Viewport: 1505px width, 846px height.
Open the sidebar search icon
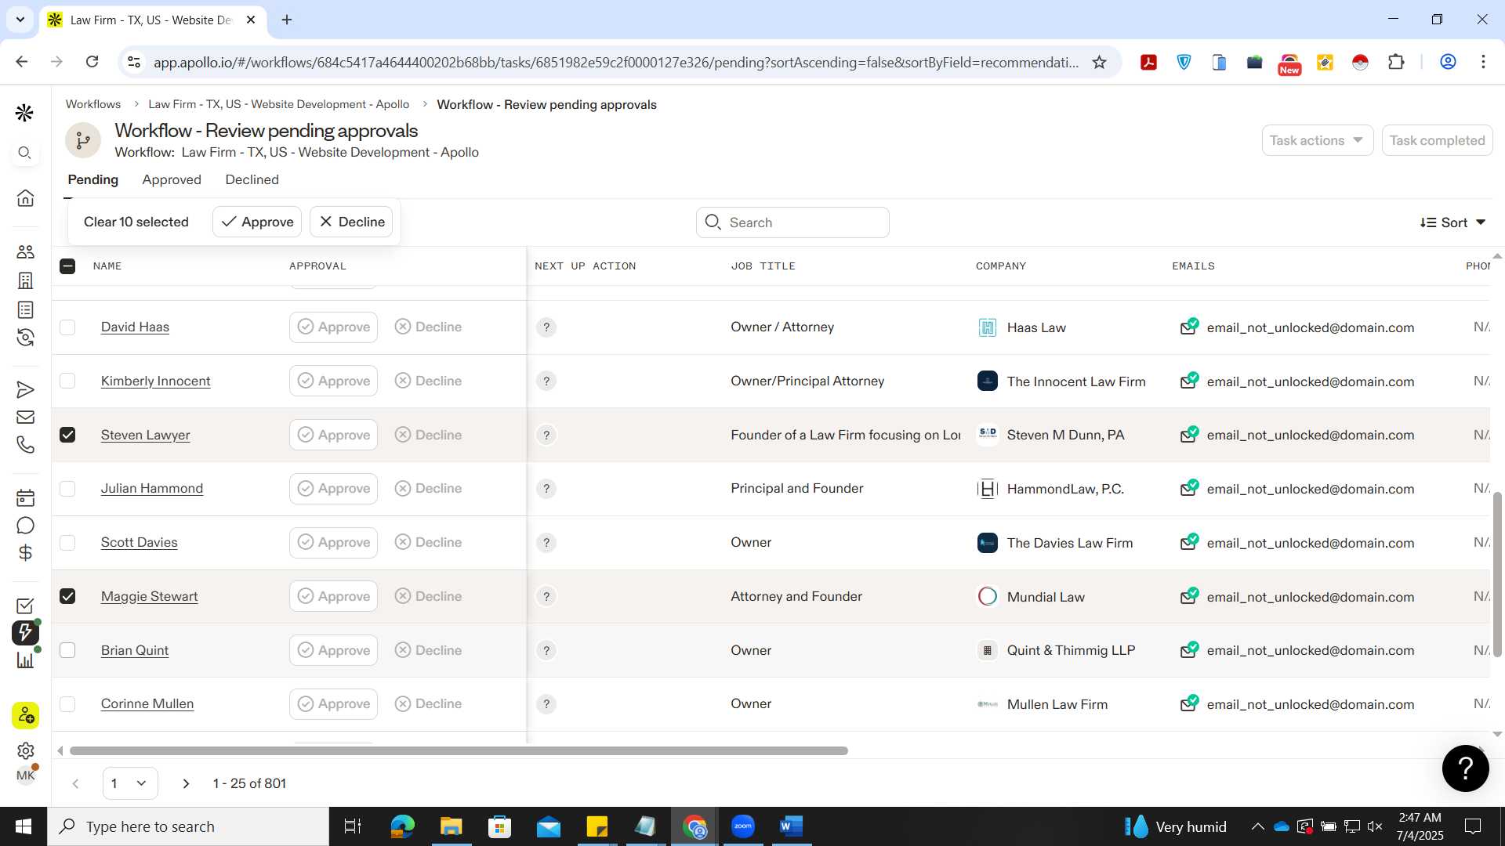point(24,153)
